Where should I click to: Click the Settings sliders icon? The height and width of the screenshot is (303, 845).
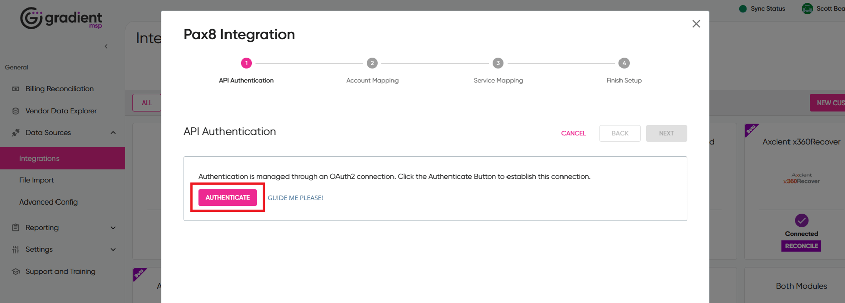pyautogui.click(x=16, y=249)
